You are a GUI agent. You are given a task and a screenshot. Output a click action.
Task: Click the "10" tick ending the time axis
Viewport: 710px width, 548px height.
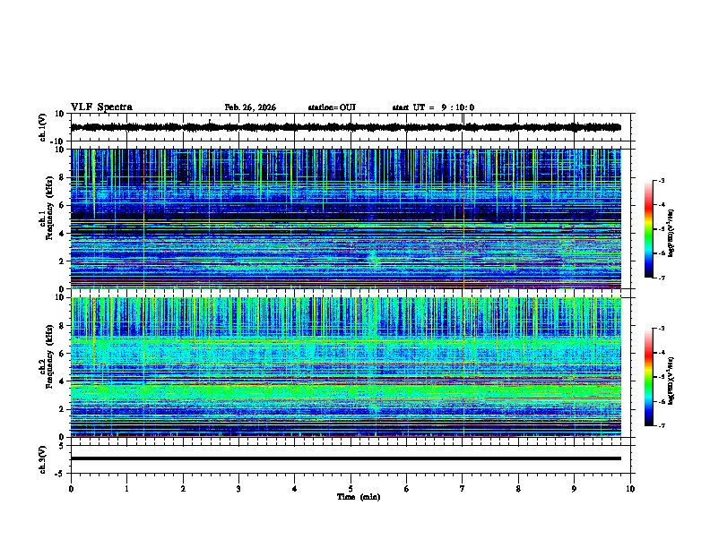point(630,489)
